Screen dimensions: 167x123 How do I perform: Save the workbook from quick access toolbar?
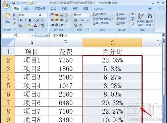[14, 3]
